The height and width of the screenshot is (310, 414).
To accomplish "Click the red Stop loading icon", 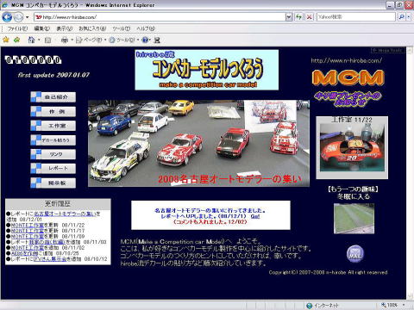I will (309, 17).
